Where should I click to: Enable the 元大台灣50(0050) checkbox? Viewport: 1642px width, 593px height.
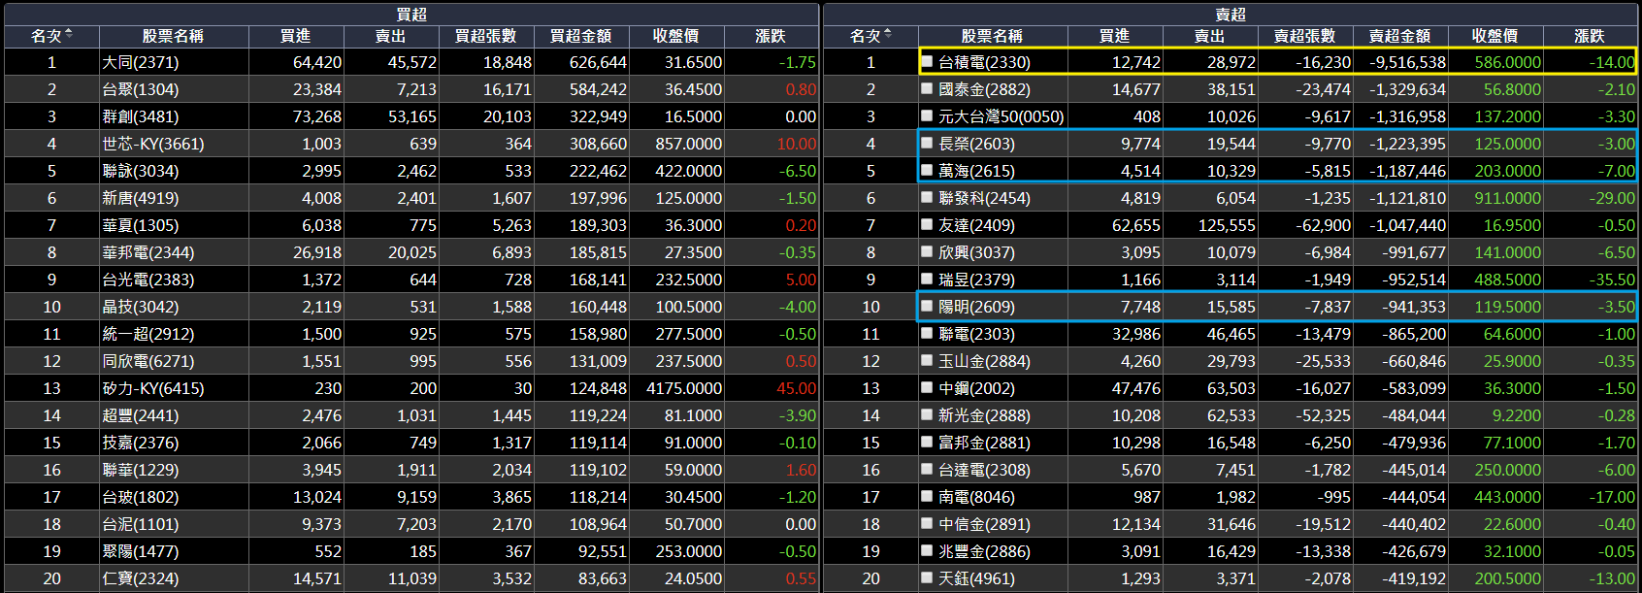coord(927,115)
